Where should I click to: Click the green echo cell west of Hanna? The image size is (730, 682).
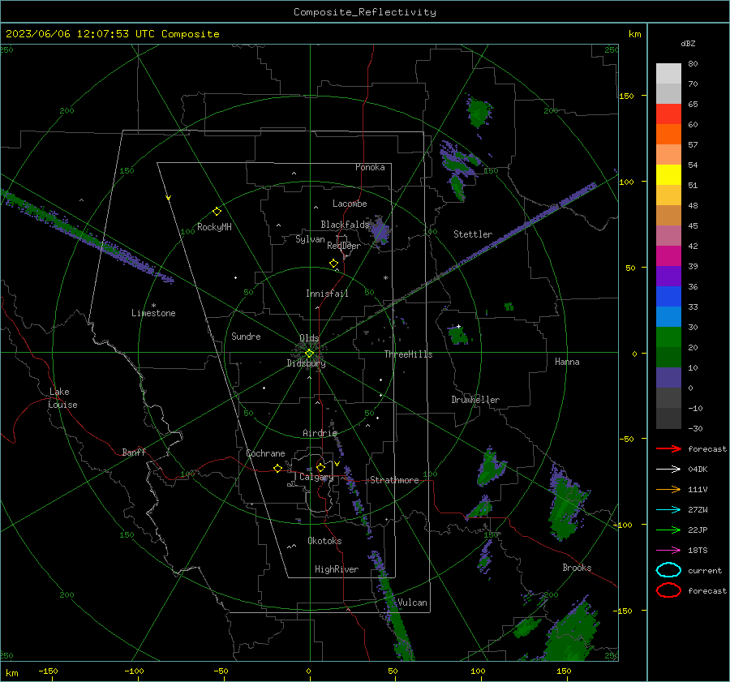click(457, 335)
